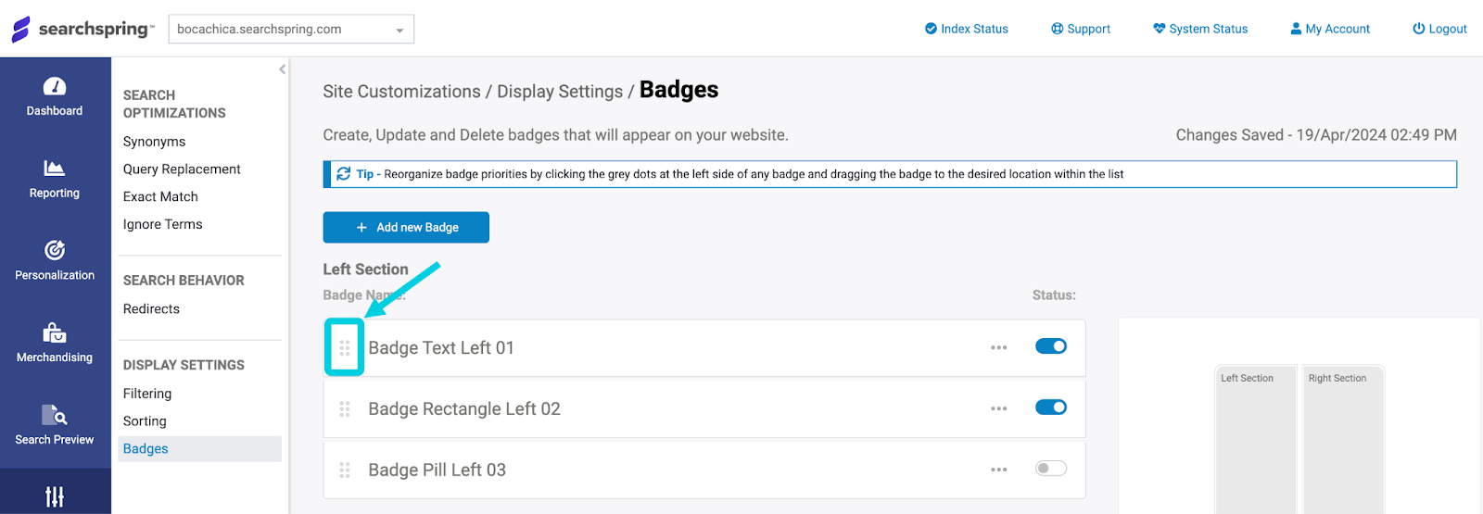1483x514 pixels.
Task: Go to Synonyms in Search Optimizations
Action: pyautogui.click(x=154, y=142)
